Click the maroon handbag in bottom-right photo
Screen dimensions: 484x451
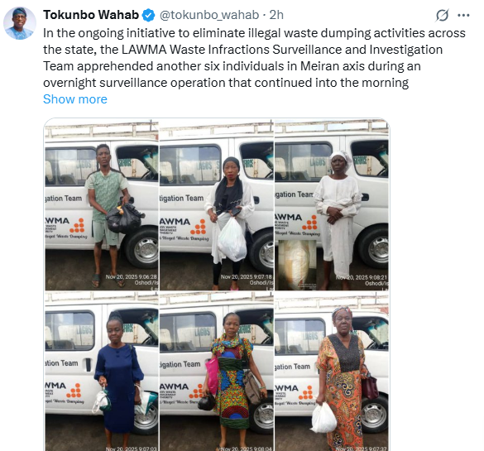(370, 386)
